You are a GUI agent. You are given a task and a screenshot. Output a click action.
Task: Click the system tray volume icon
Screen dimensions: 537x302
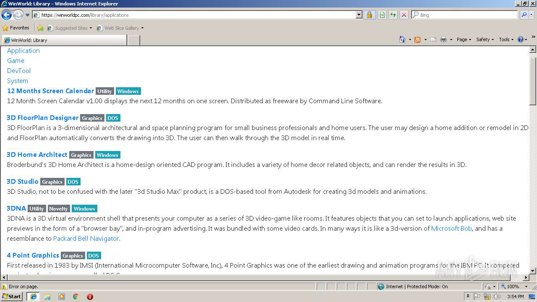click(x=497, y=297)
